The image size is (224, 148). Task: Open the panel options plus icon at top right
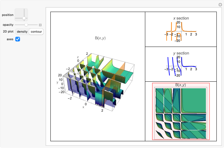[220, 5]
